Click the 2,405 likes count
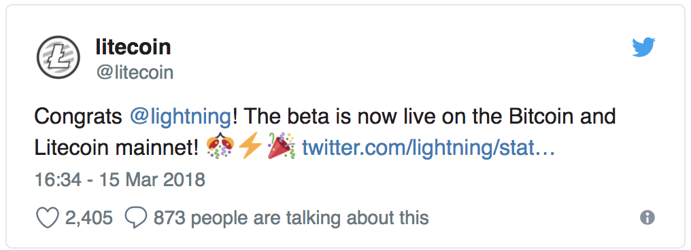Image resolution: width=691 pixels, height=250 pixels. click(x=89, y=217)
